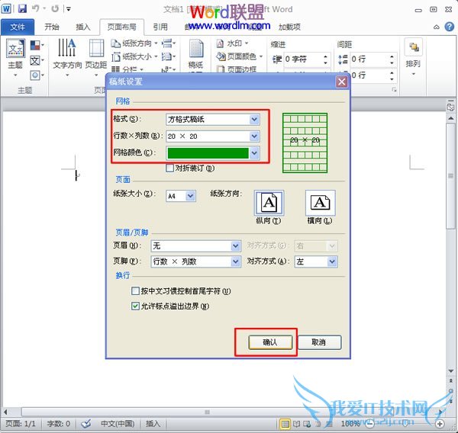Switch to the 开始 Home tab
The height and width of the screenshot is (433, 458).
tap(52, 27)
